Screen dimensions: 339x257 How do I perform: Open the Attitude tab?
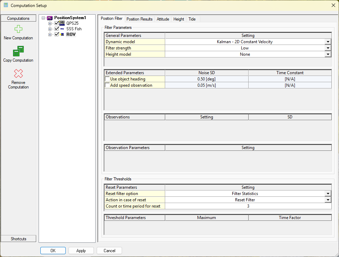click(x=163, y=19)
